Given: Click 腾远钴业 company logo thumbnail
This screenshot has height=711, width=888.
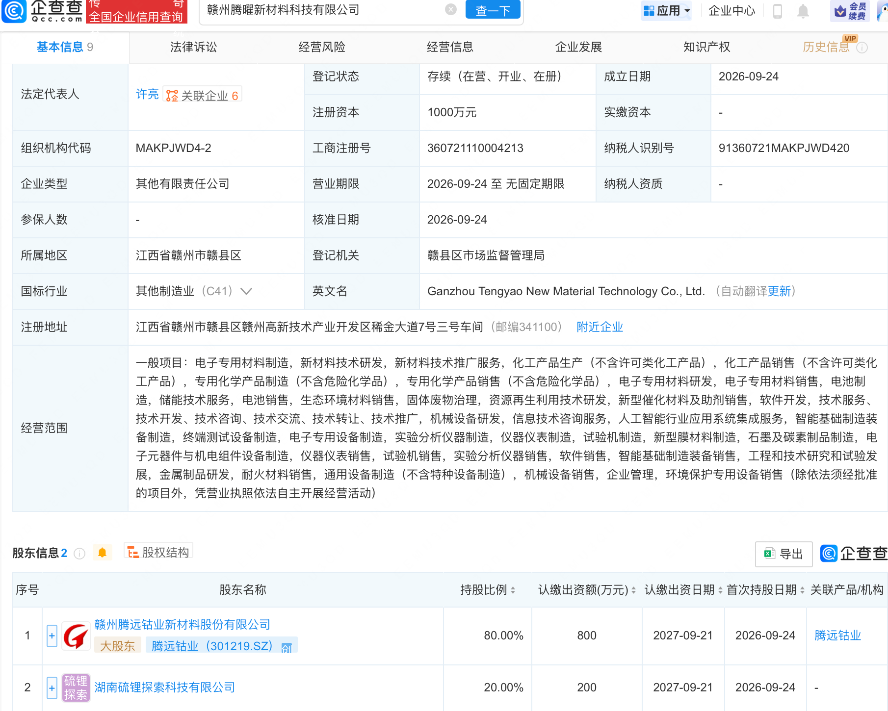Looking at the screenshot, I should pyautogui.click(x=76, y=636).
